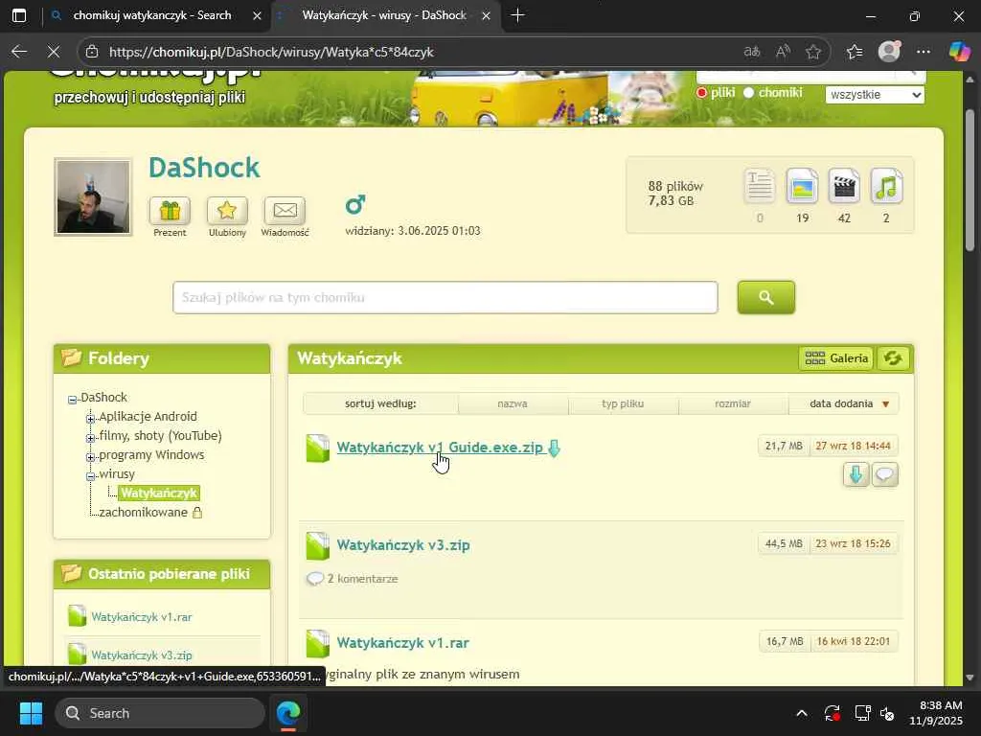
Task: Switch to Galeria view
Action: pos(835,358)
